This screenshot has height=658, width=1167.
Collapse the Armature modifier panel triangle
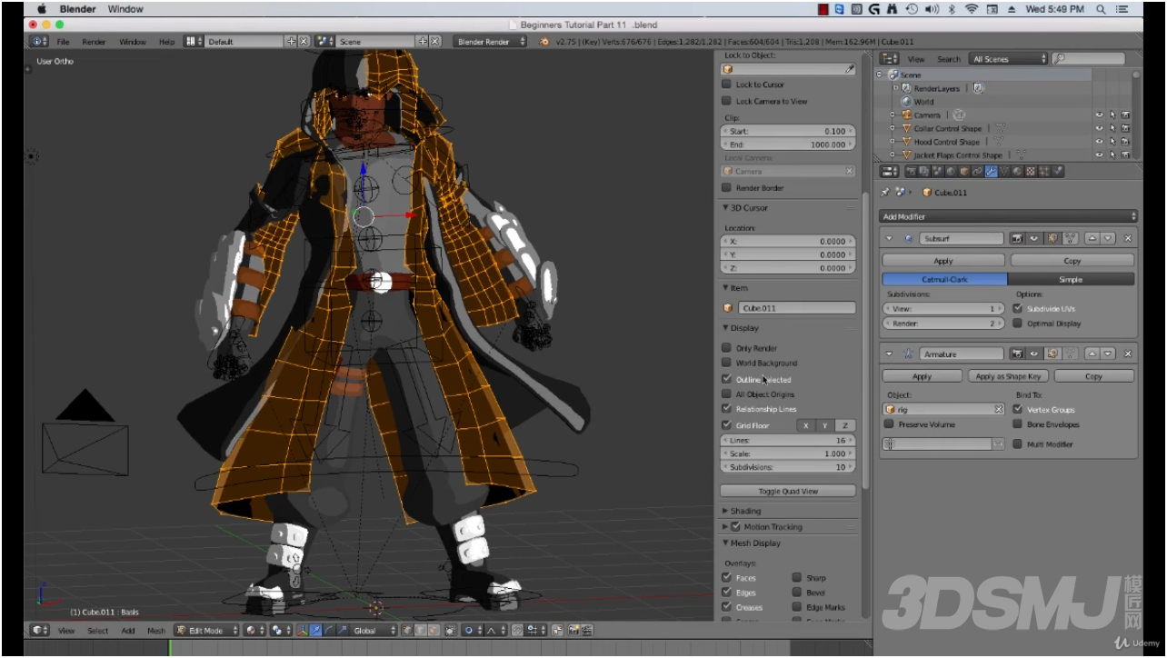(x=889, y=354)
